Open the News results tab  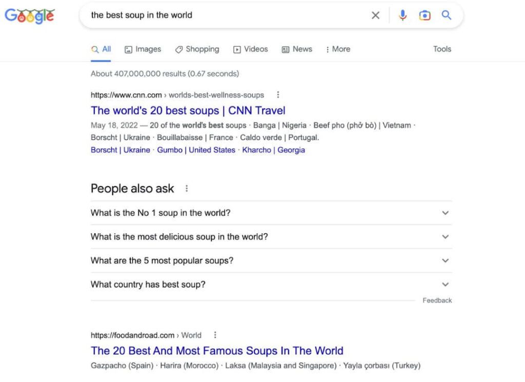(x=297, y=49)
